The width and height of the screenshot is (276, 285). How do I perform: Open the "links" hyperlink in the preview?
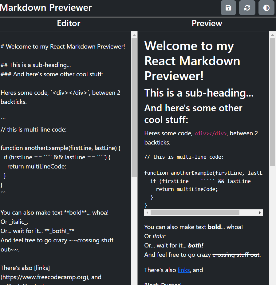coord(183,270)
